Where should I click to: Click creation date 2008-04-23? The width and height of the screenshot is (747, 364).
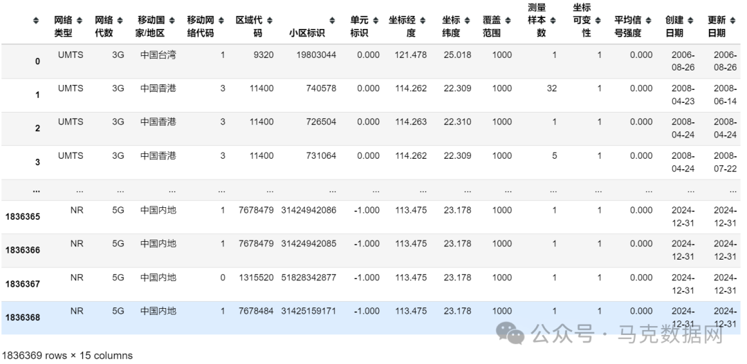tap(683, 95)
